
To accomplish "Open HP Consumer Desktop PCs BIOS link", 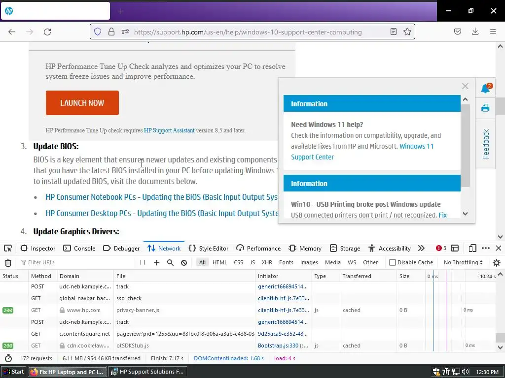I will 162,214.
